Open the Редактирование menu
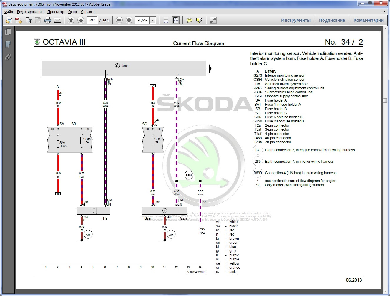Screen dimensions: 390x296 (30, 12)
